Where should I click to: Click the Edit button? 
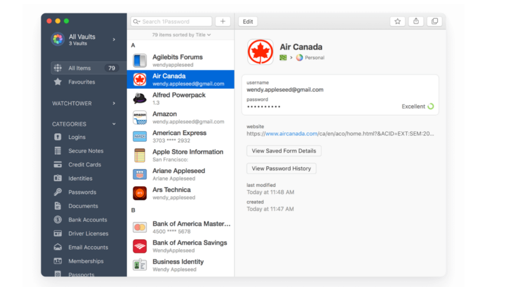(248, 21)
